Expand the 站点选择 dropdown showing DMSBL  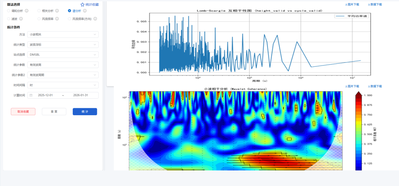(63, 55)
